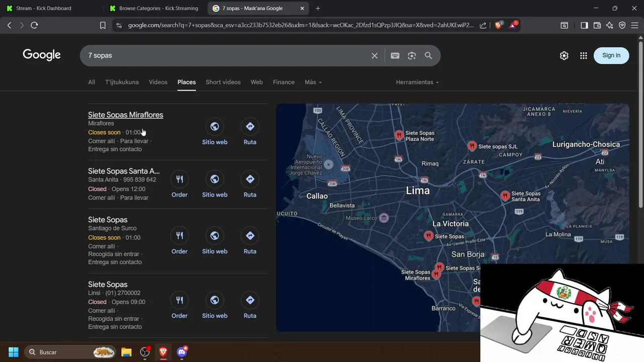The height and width of the screenshot is (362, 644).
Task: Click the Sign in button
Action: coord(611,55)
